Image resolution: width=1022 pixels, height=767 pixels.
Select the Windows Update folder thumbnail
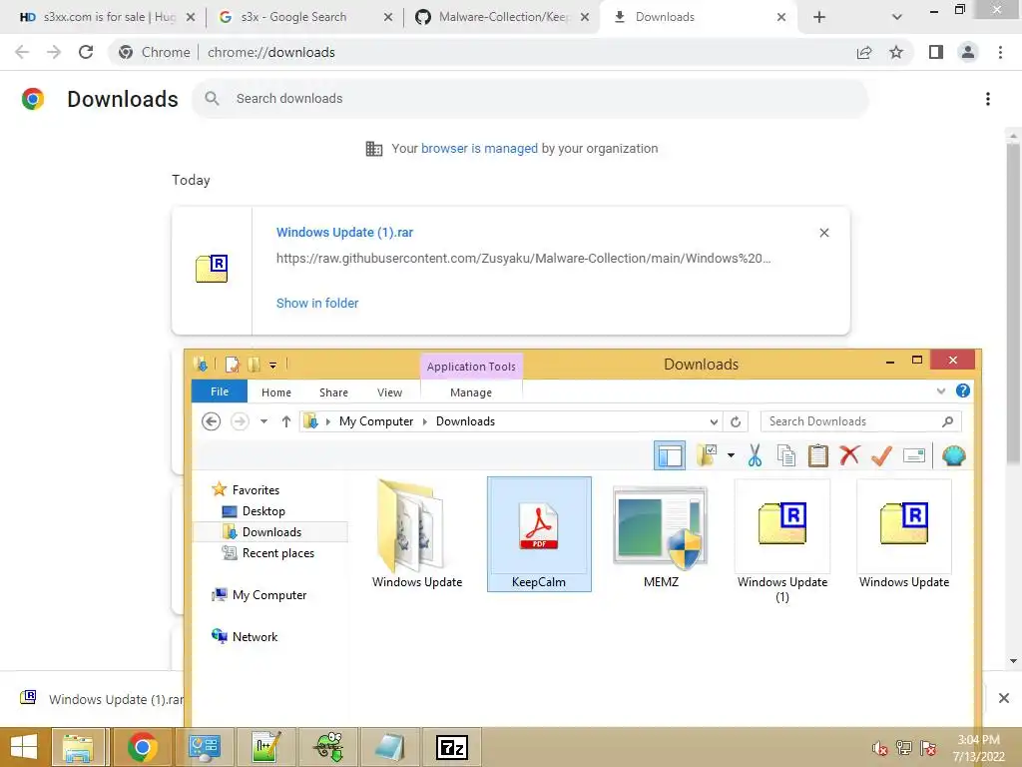[417, 534]
